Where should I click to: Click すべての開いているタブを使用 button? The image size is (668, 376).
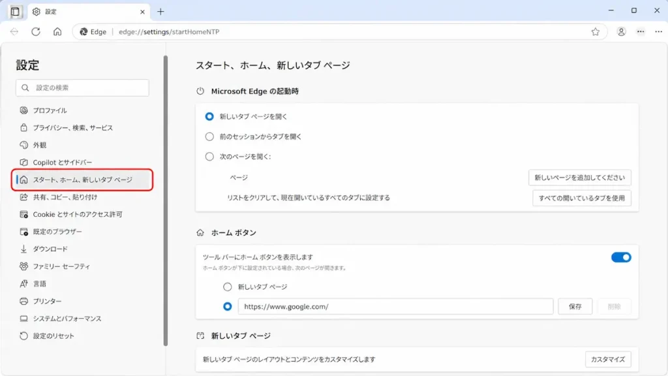pos(581,198)
